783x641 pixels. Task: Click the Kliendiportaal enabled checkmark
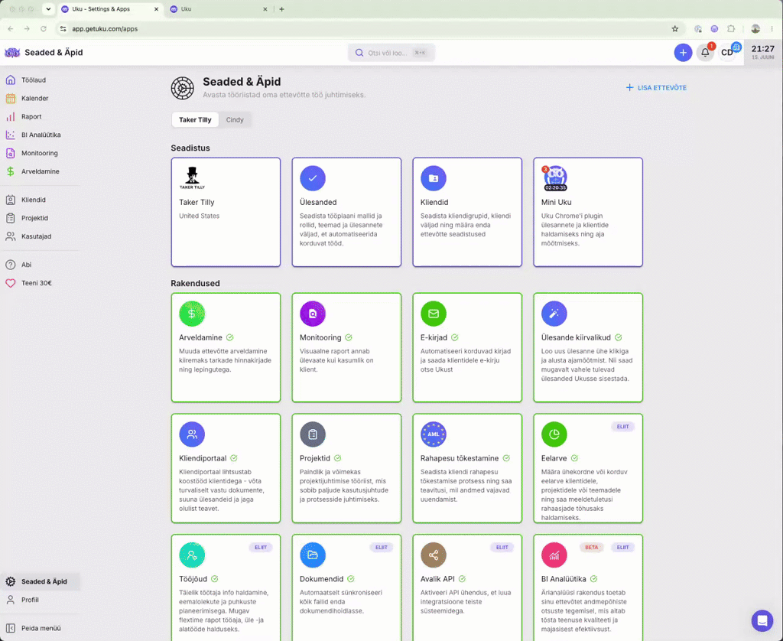point(234,458)
